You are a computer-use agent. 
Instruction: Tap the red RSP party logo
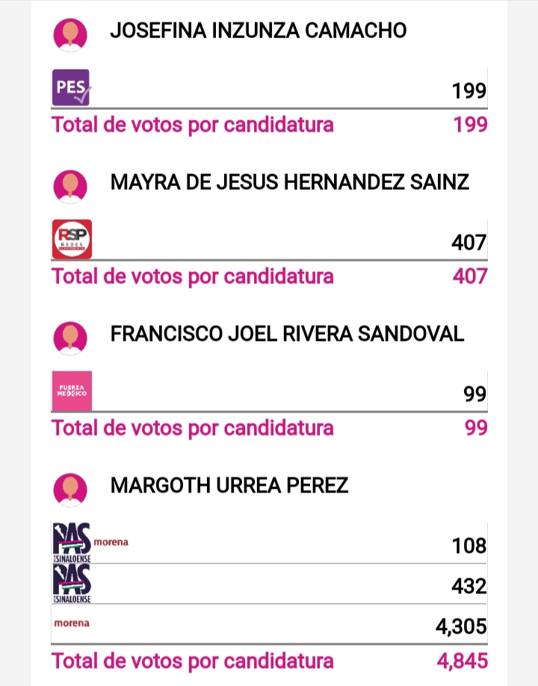(x=72, y=239)
